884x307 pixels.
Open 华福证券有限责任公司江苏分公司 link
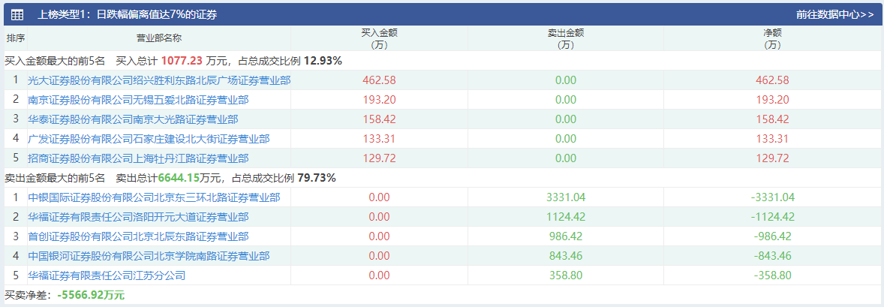107,275
